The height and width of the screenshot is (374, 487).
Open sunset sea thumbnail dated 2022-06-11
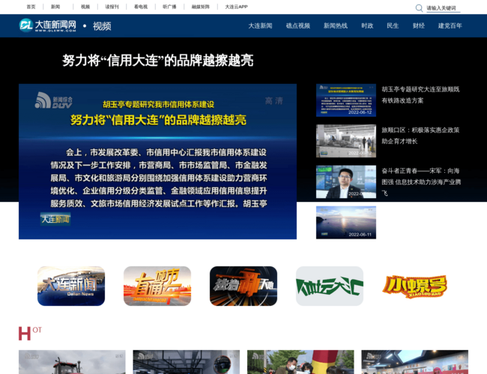point(346,223)
